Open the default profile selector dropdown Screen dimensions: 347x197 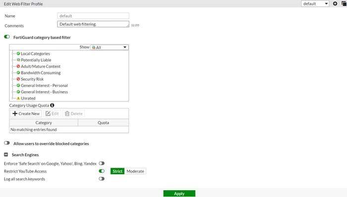315,4
